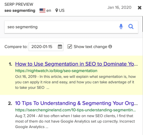Click the first result snippet about segmentation
The width and height of the screenshot is (143, 136).
pyautogui.click(x=75, y=82)
